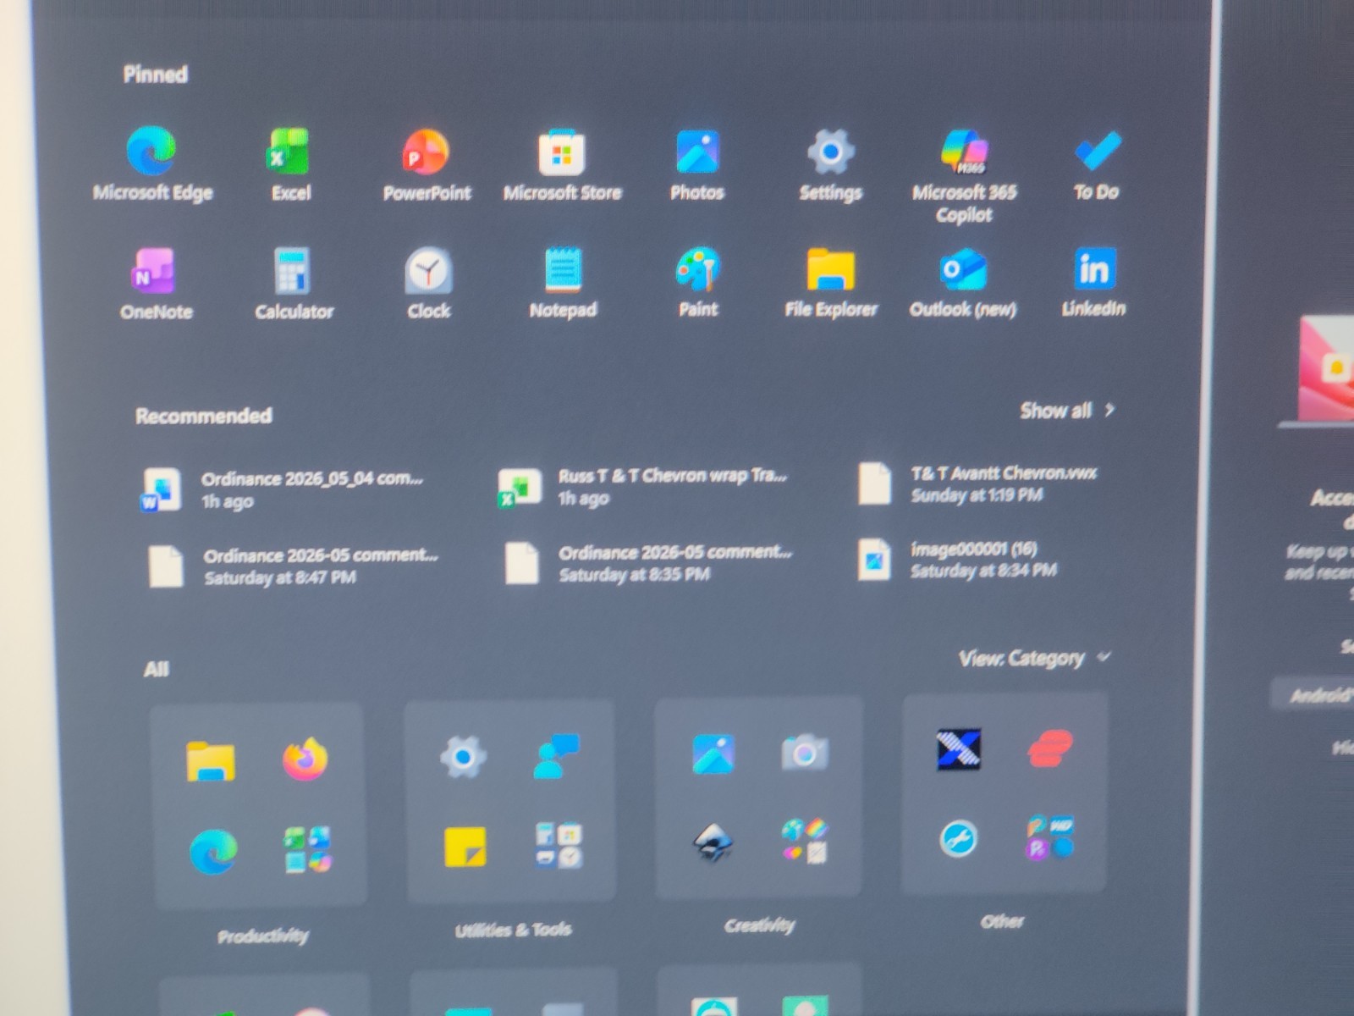Open Settings in Utilities & Tools group
Viewport: 1354px width, 1016px height.
point(463,756)
